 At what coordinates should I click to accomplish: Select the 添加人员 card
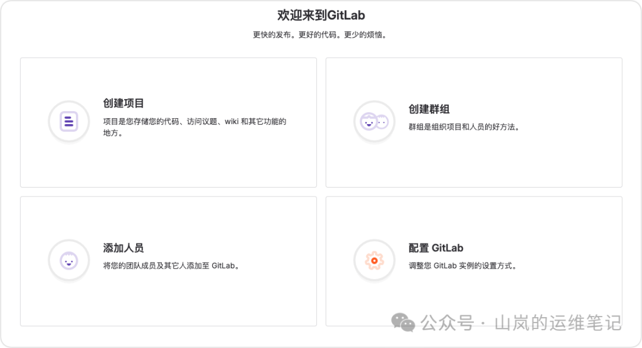point(168,261)
